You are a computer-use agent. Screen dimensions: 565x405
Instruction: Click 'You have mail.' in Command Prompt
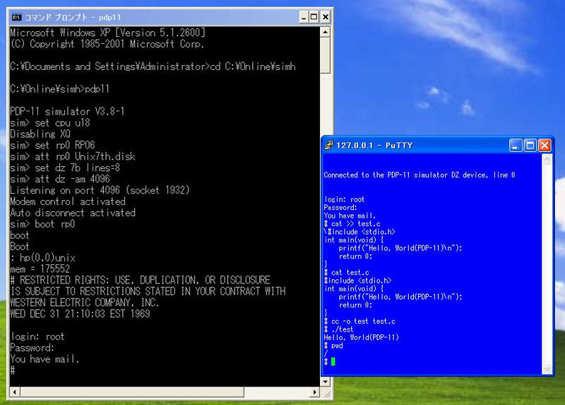(44, 359)
